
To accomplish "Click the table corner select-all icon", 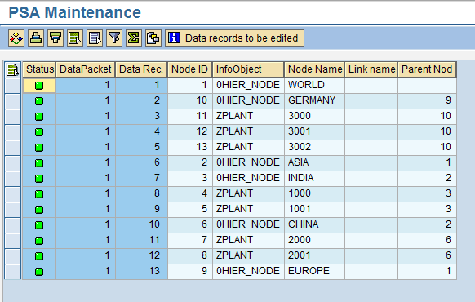I will 12,69.
